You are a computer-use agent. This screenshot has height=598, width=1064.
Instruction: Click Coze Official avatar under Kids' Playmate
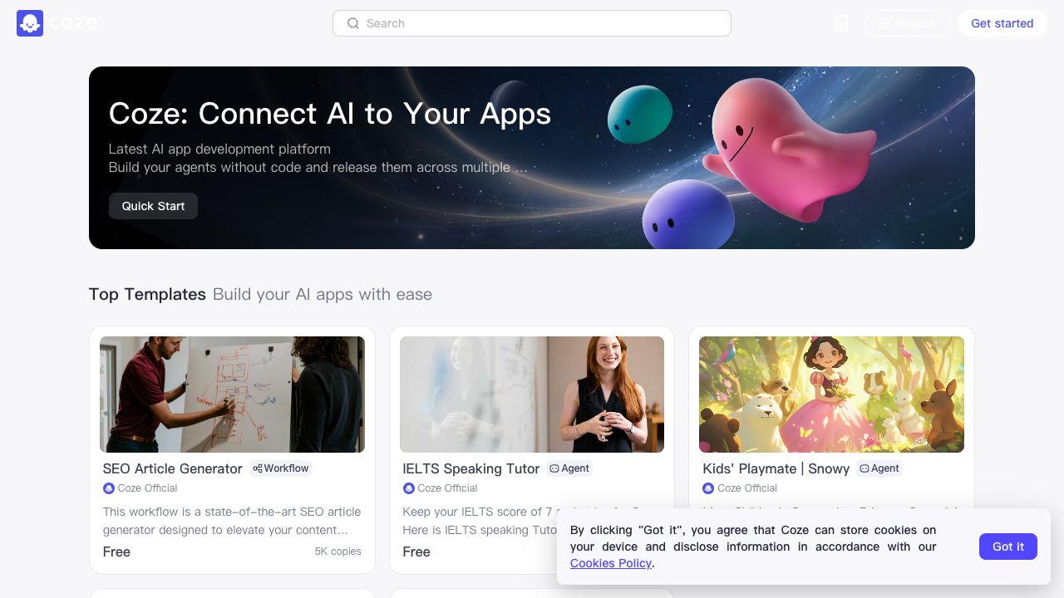[708, 488]
